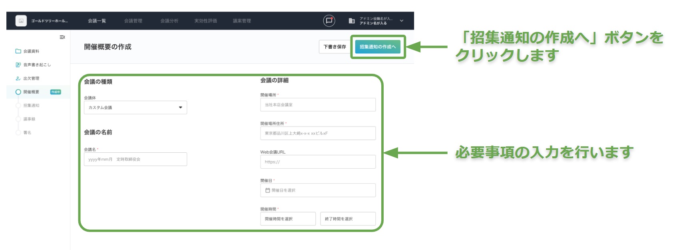Image resolution: width=685 pixels, height=250 pixels.
Task: Click the Web会議URL input field
Action: click(318, 162)
